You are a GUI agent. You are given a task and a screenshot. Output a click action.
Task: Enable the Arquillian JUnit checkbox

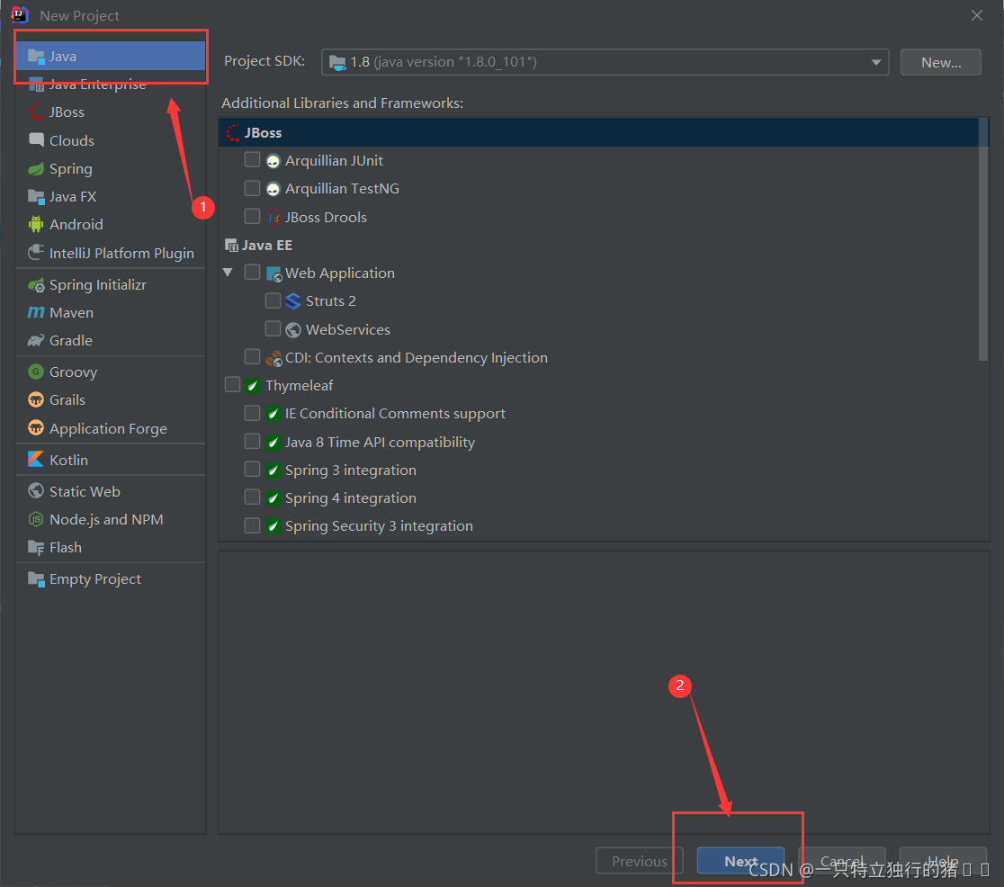coord(252,159)
